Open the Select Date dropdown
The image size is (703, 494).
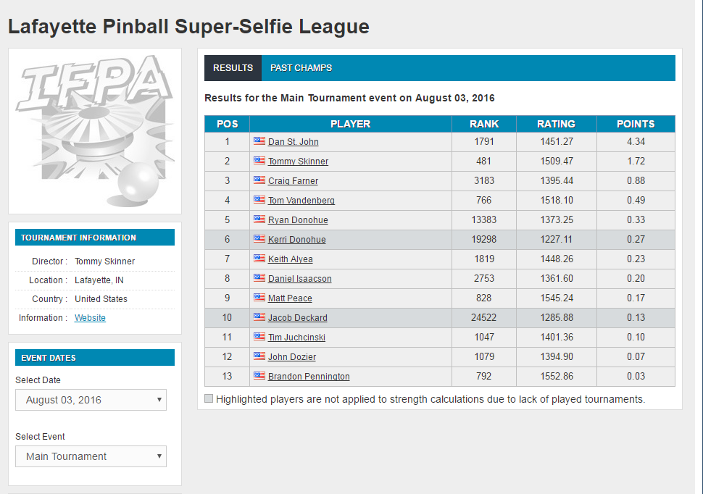coord(91,400)
